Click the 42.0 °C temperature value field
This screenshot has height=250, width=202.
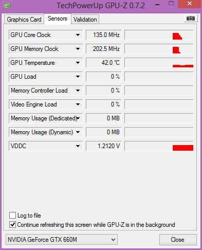(x=103, y=63)
